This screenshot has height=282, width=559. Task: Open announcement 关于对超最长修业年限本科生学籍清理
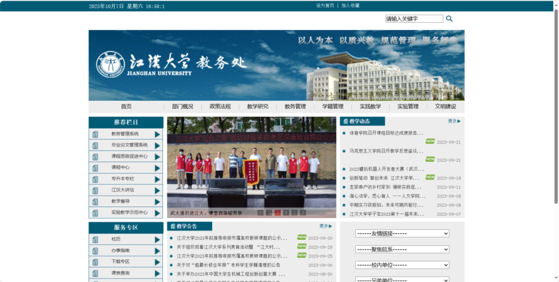pos(228,265)
